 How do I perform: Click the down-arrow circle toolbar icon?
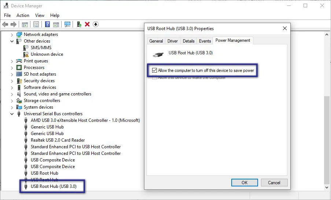(96, 24)
